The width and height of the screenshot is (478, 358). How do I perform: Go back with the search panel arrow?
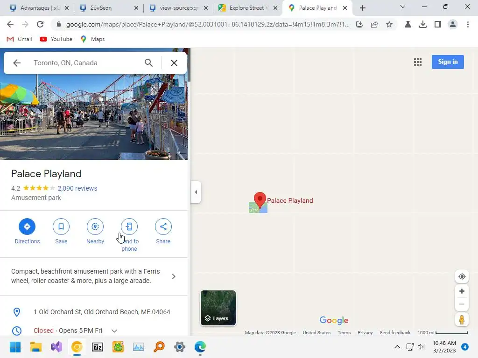(x=17, y=63)
